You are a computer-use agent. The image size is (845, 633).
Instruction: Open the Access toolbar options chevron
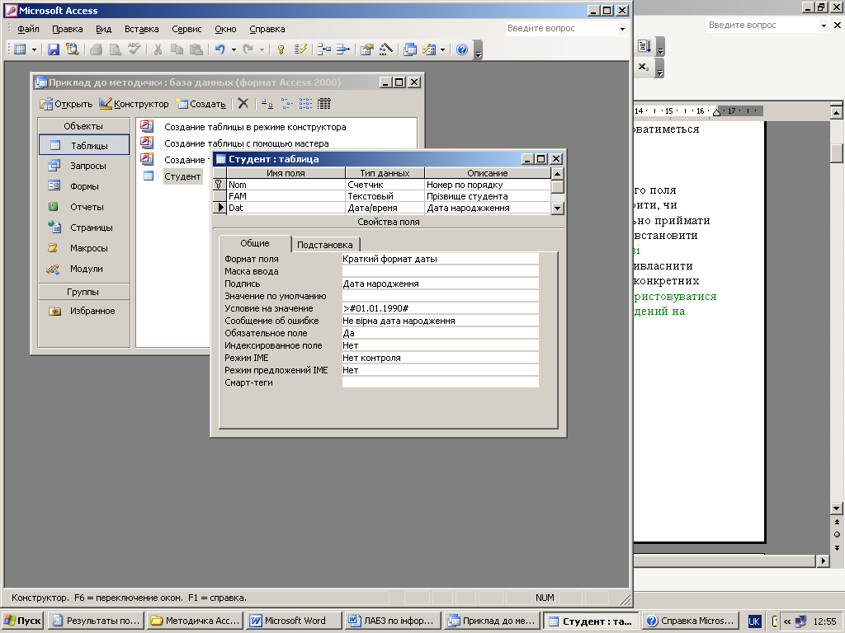coord(478,50)
